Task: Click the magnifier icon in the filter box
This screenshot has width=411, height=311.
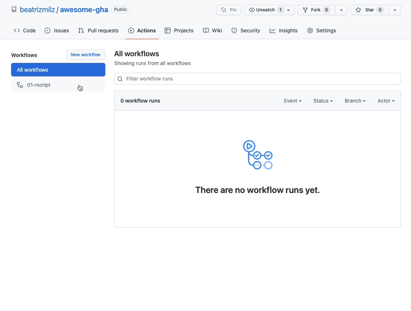Action: [x=120, y=79]
